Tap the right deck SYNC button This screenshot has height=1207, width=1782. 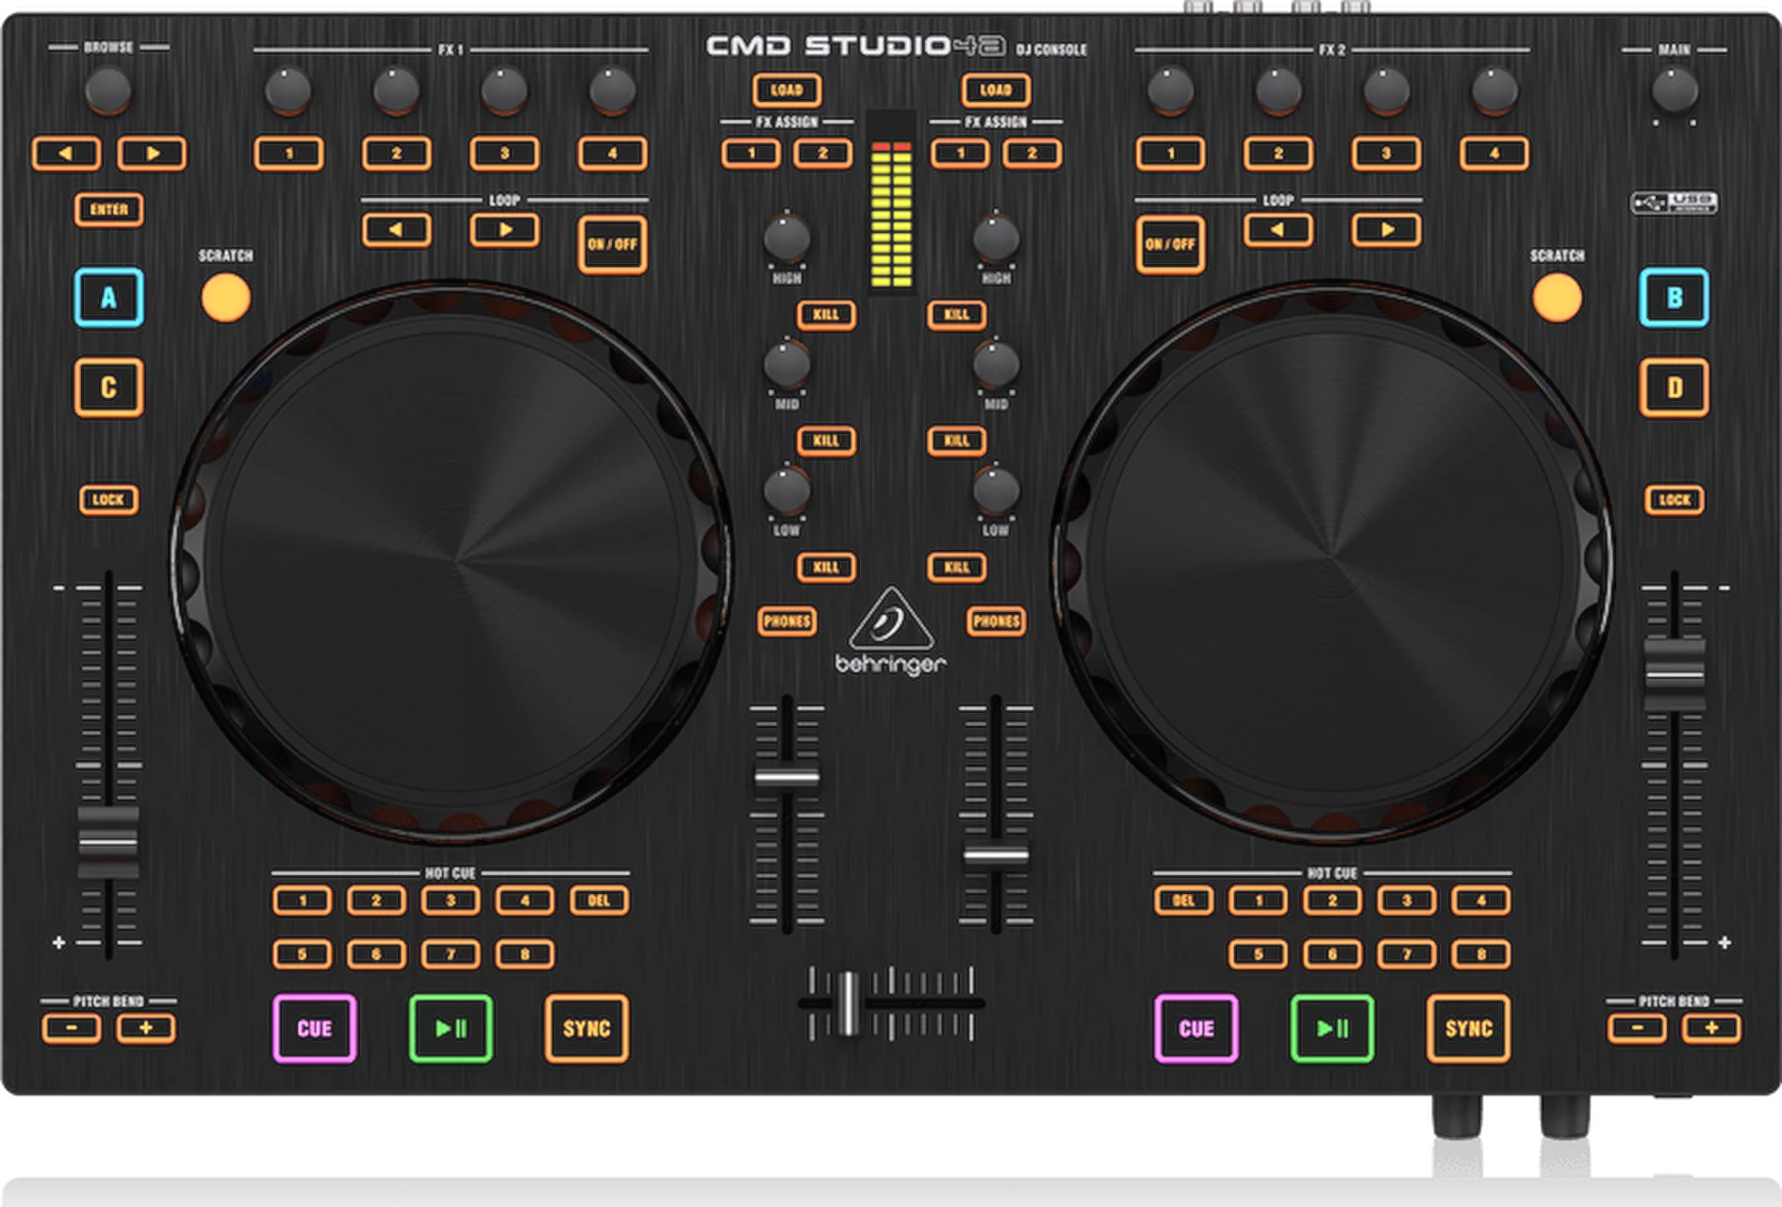pos(1468,1028)
